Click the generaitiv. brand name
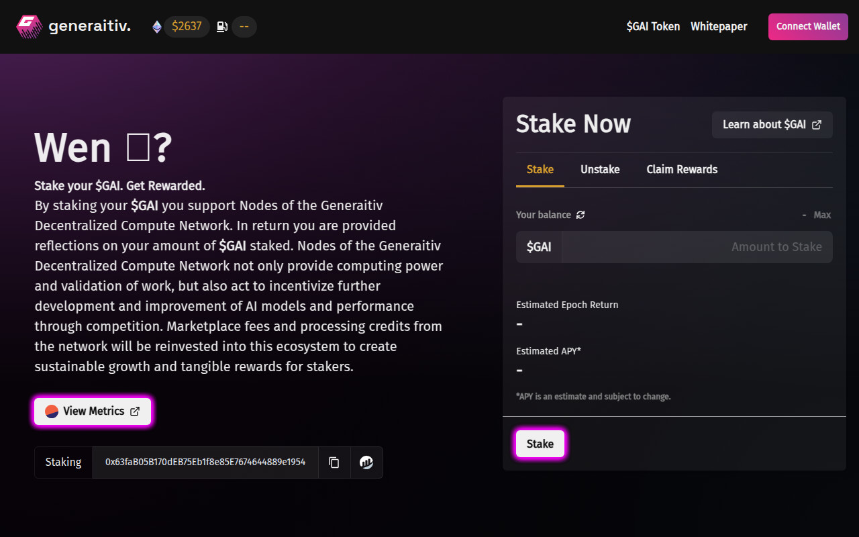Image resolution: width=859 pixels, height=537 pixels. (89, 27)
